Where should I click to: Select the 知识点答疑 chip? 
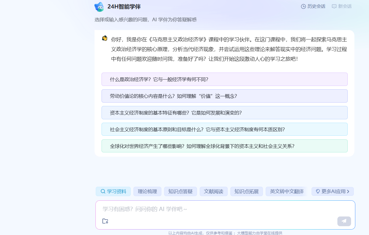181,191
